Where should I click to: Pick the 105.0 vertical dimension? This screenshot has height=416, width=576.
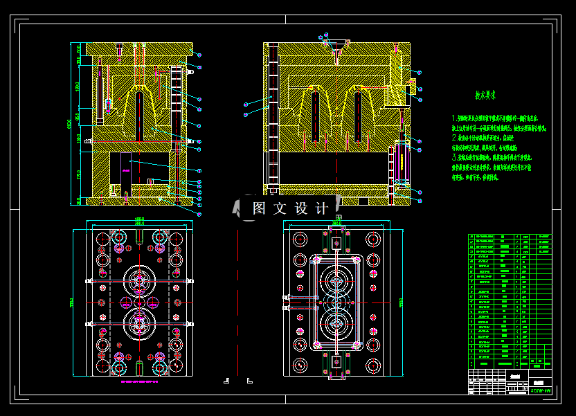point(78,138)
